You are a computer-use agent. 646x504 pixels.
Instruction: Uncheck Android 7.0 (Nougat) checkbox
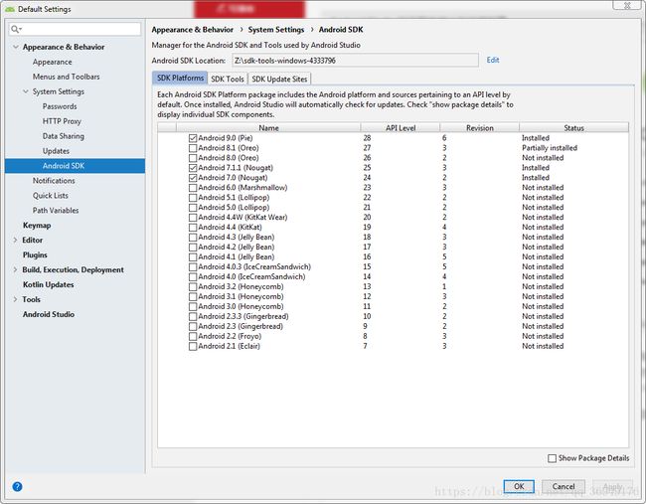[x=193, y=178]
